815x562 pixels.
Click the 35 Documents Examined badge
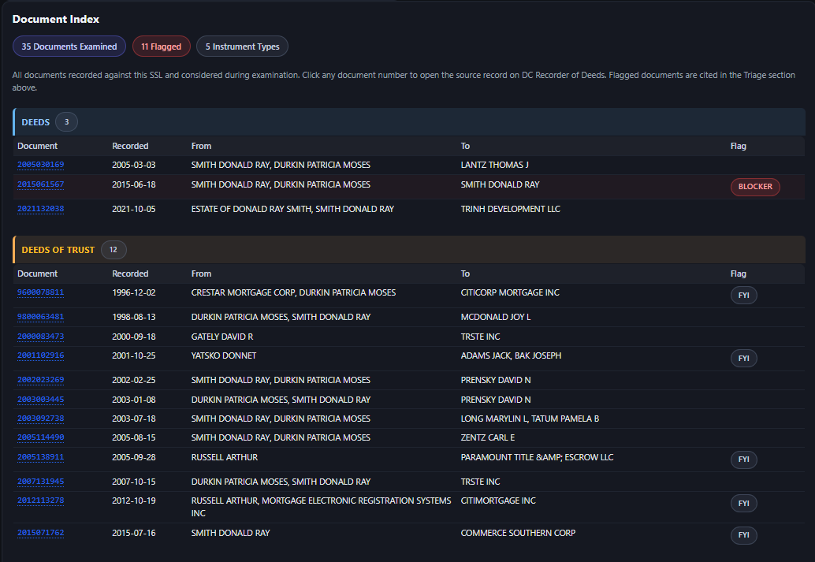pyautogui.click(x=69, y=46)
